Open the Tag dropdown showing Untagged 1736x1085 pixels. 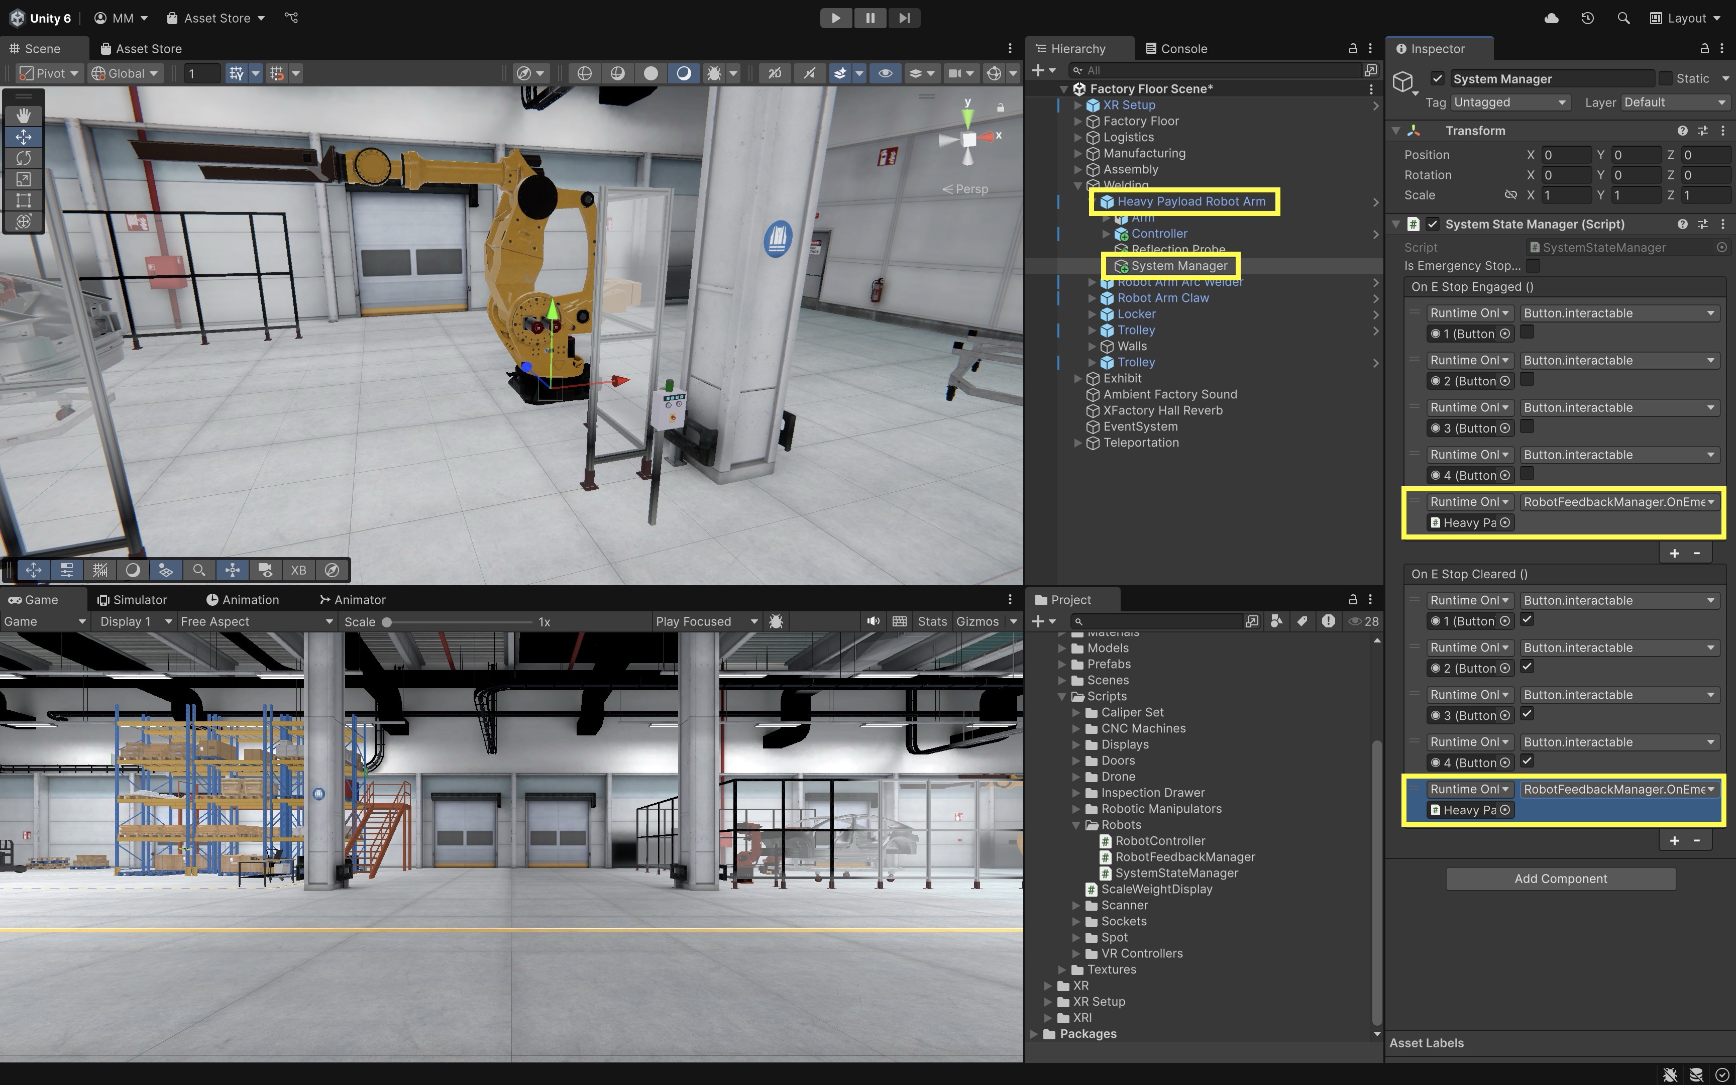(1509, 102)
